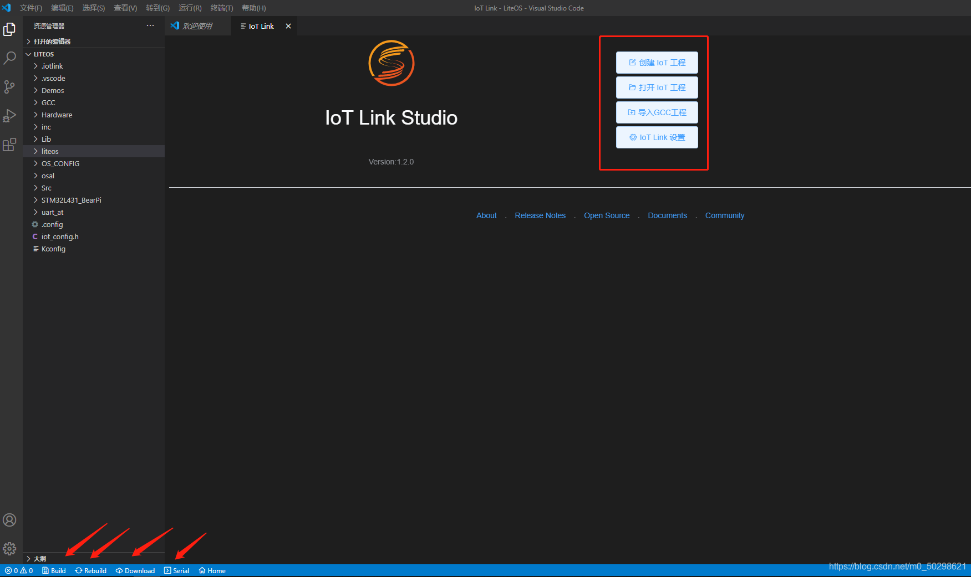
Task: Open the 帮助(H) menu
Action: pyautogui.click(x=254, y=8)
